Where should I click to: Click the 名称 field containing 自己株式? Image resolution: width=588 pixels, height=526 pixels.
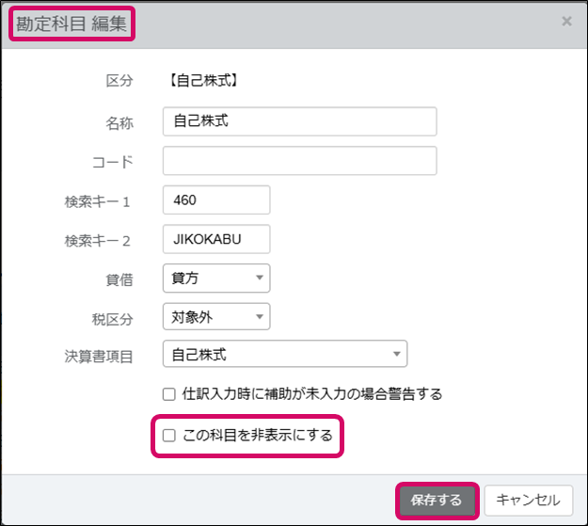coord(299,121)
